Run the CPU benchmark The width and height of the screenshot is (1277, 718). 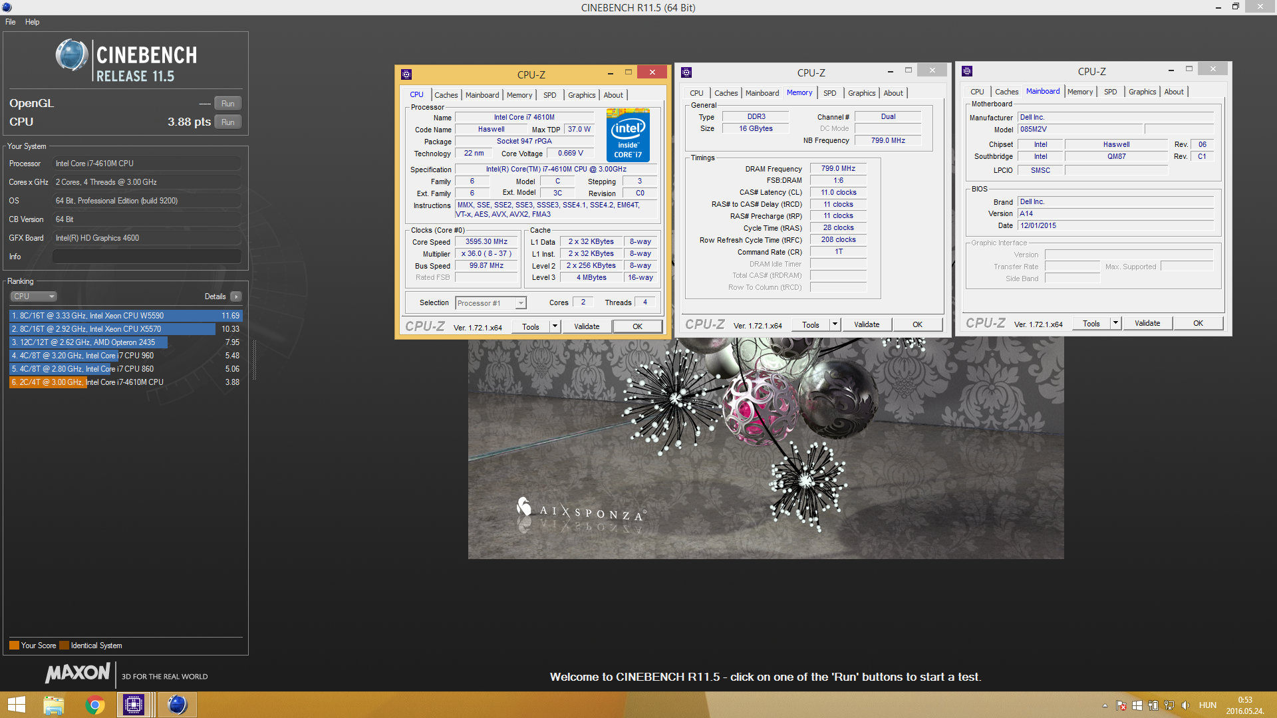click(228, 122)
